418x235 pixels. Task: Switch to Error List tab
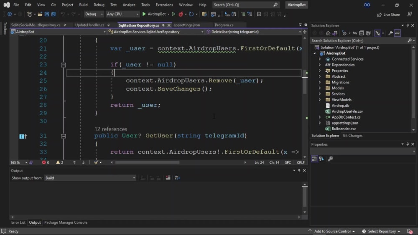click(x=18, y=222)
